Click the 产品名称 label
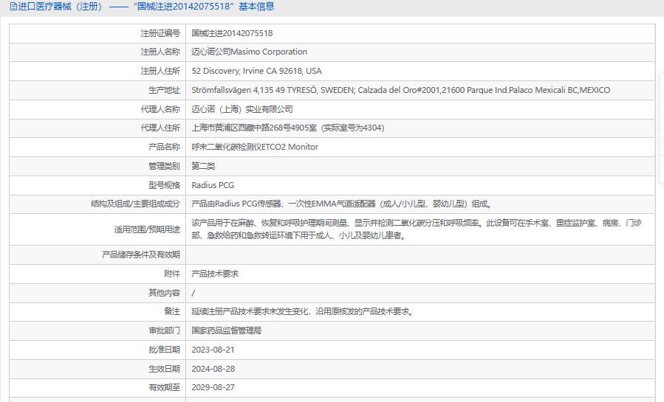Image resolution: width=664 pixels, height=402 pixels. tap(164, 147)
